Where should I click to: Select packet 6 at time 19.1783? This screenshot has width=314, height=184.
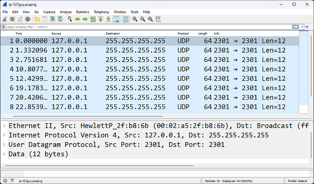tap(150, 88)
